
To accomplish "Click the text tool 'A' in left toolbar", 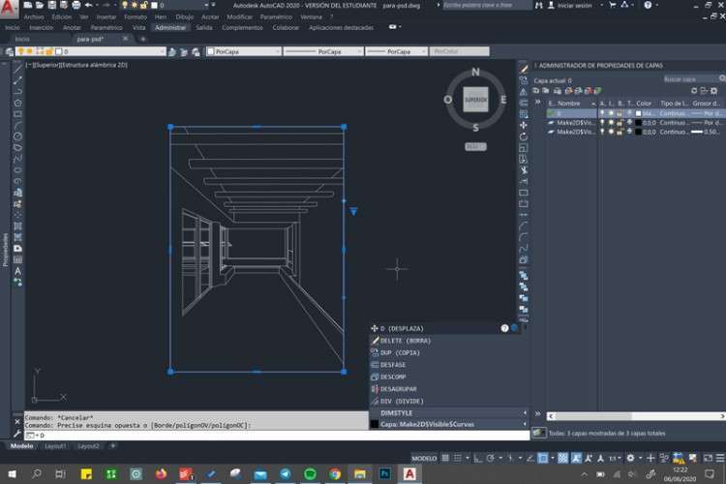I will click(17, 271).
